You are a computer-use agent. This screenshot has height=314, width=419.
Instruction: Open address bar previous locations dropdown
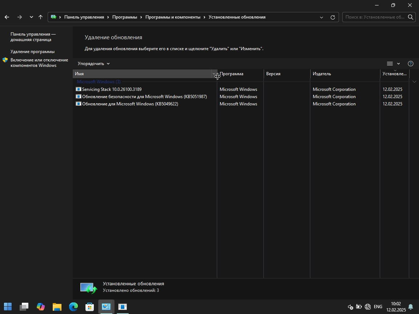pyautogui.click(x=321, y=17)
